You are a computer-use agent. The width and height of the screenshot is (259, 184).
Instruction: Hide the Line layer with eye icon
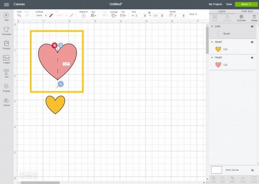(x=252, y=27)
